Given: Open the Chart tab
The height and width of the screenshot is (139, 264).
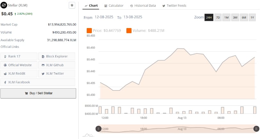Looking at the screenshot, I should [91, 6].
